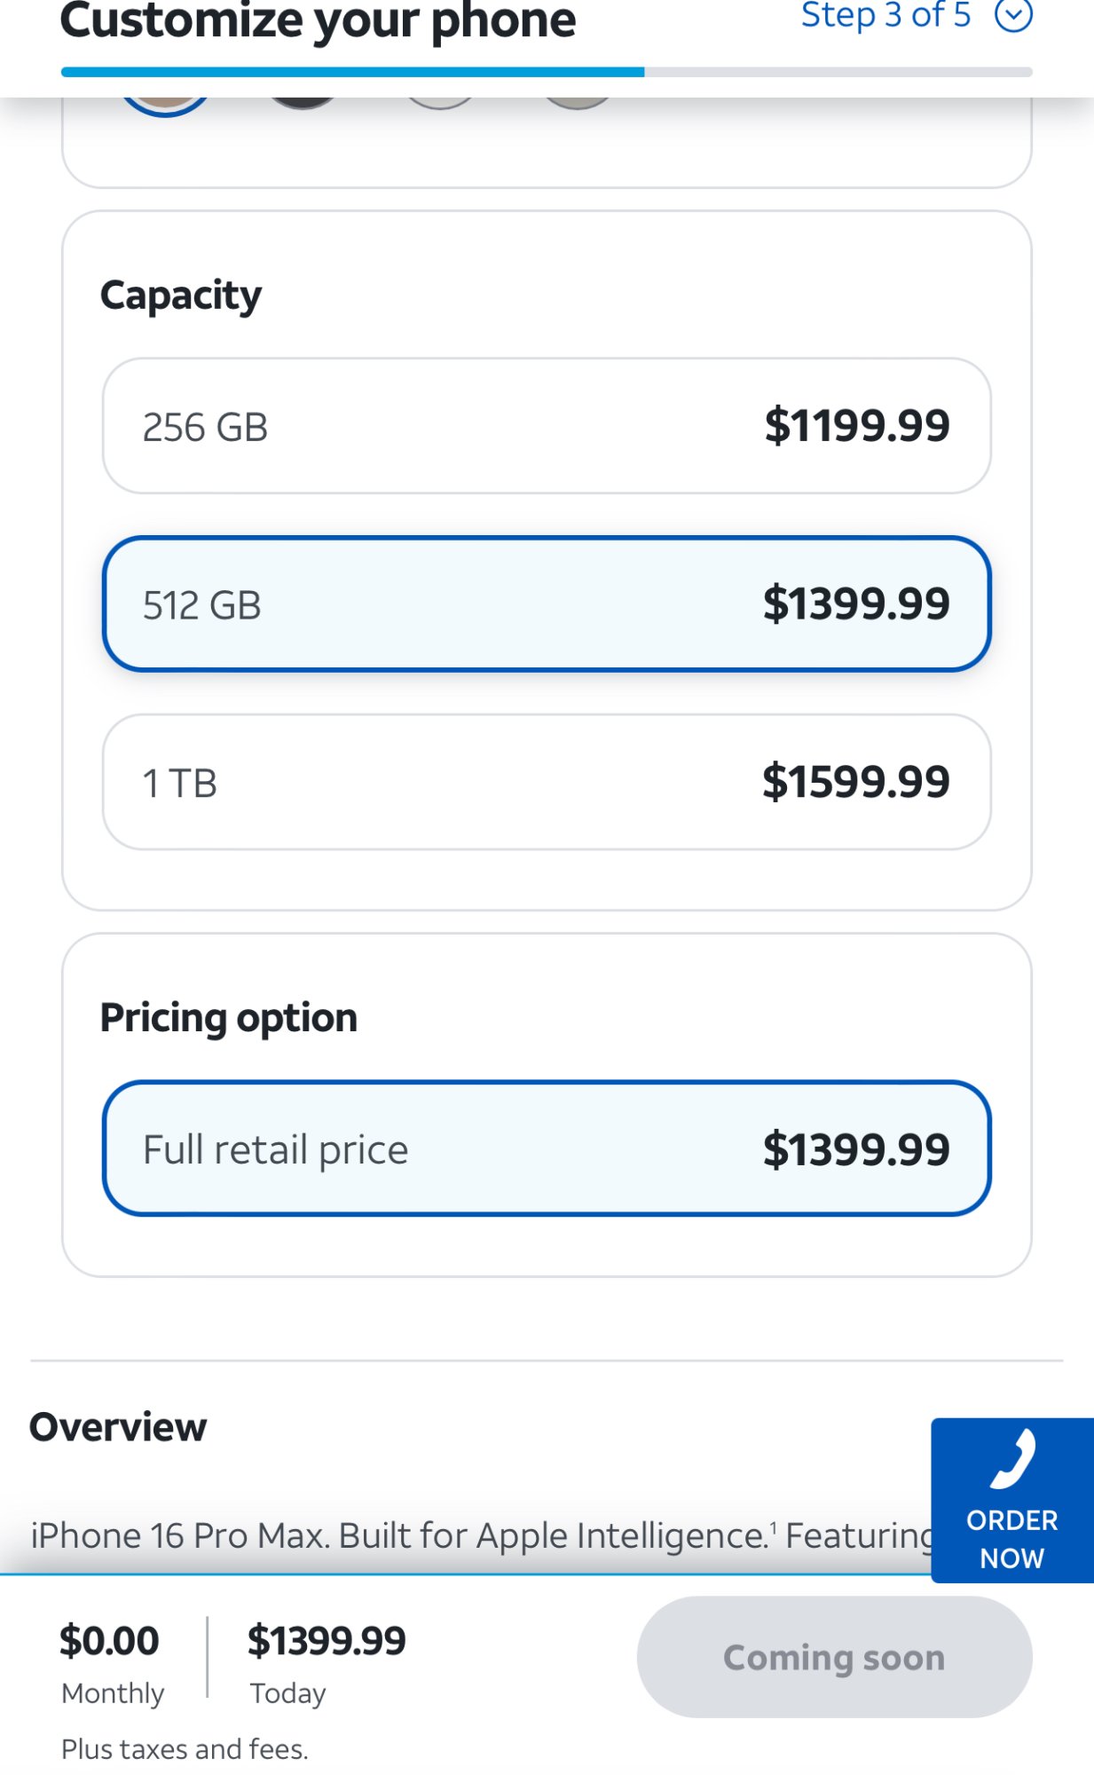Screen dimensions: 1094x1775
Task: Tap the phone handset icon
Action: coord(1012,1459)
